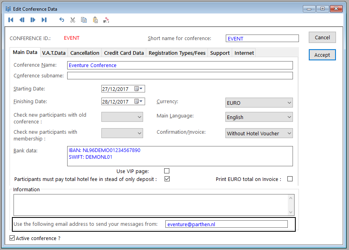Screen dimensions: 349x250
Task: Click the Conference subname input field
Action: 180,76
